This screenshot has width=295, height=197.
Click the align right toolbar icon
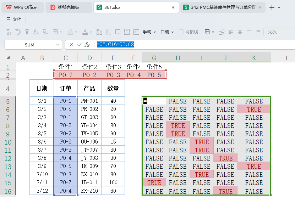tap(249, 32)
